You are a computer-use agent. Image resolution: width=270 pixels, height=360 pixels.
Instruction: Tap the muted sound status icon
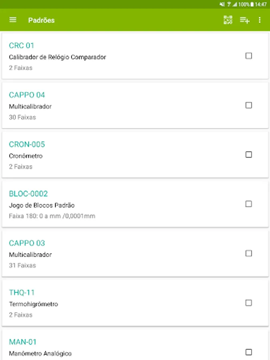(222, 4)
